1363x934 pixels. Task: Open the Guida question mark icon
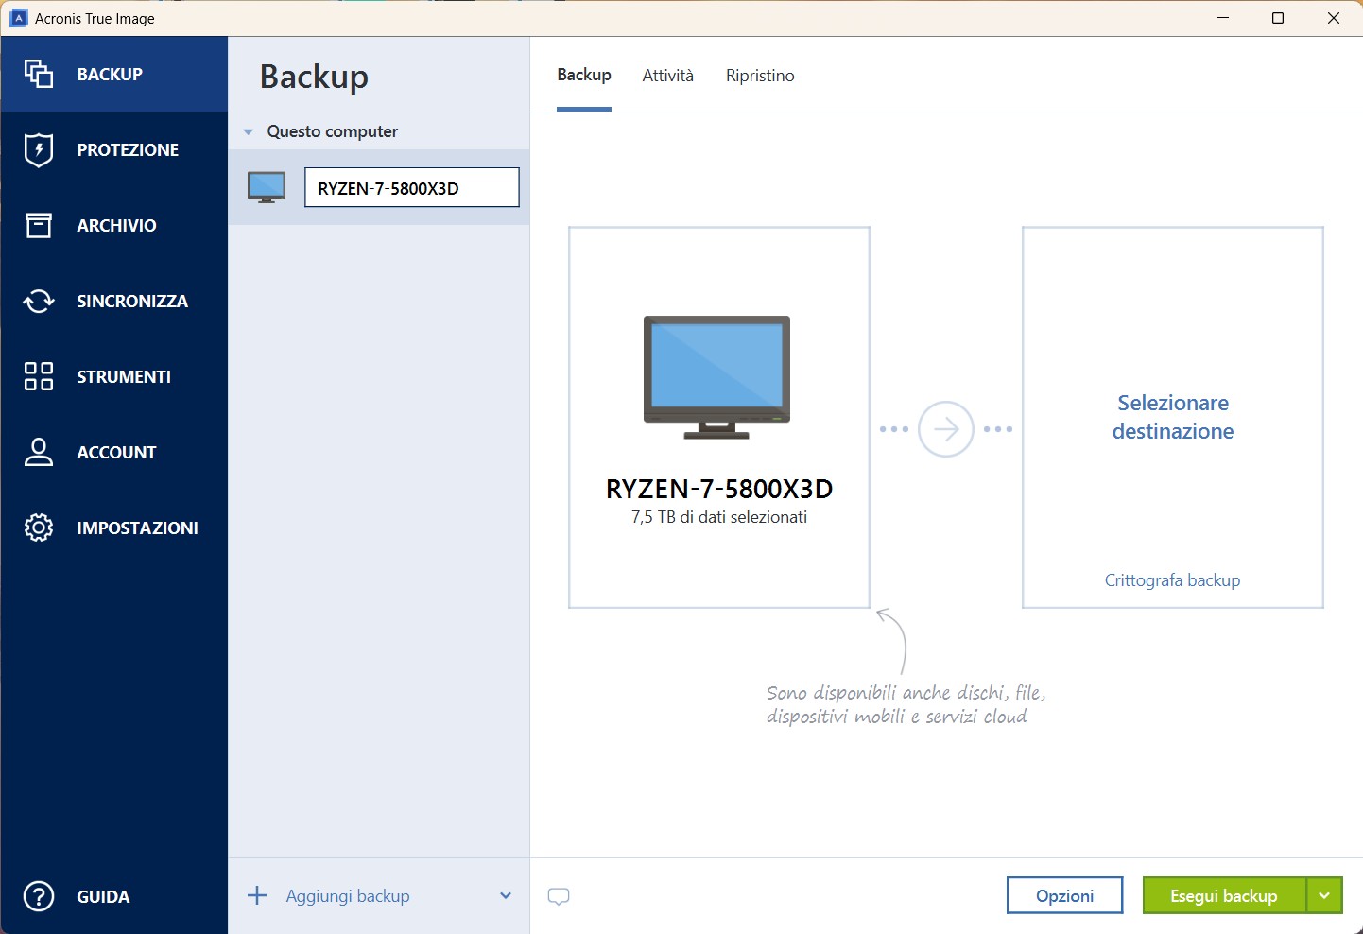39,896
